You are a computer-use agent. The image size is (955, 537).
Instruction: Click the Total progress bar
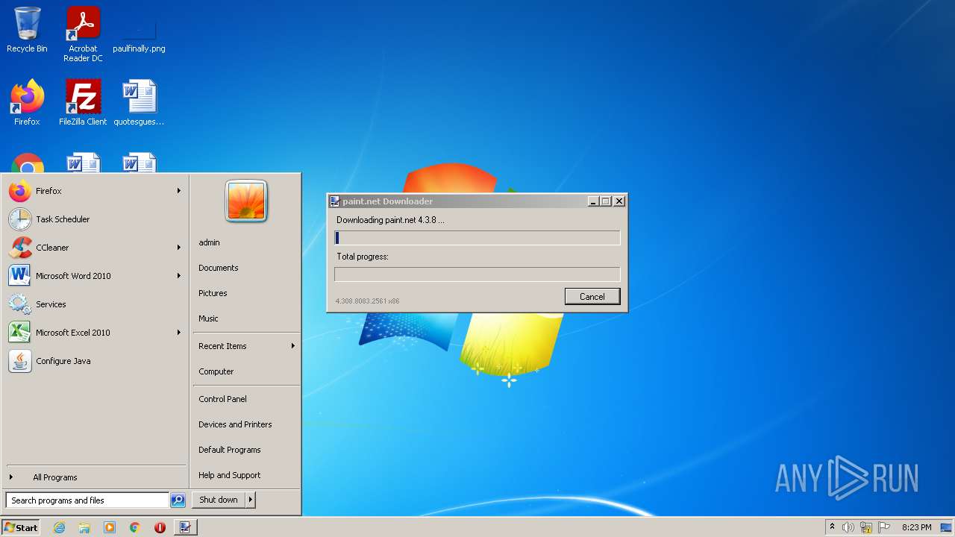tap(477, 274)
